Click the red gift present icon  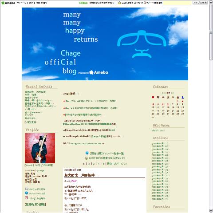click(27, 198)
